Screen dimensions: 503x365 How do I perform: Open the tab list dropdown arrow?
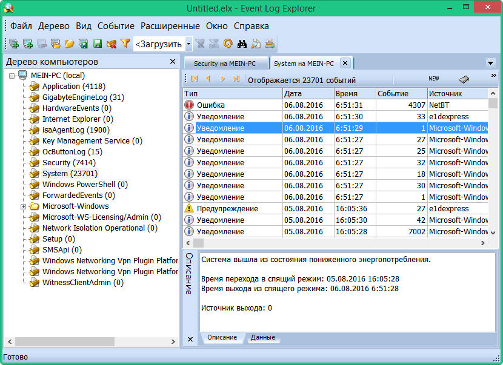(x=490, y=63)
